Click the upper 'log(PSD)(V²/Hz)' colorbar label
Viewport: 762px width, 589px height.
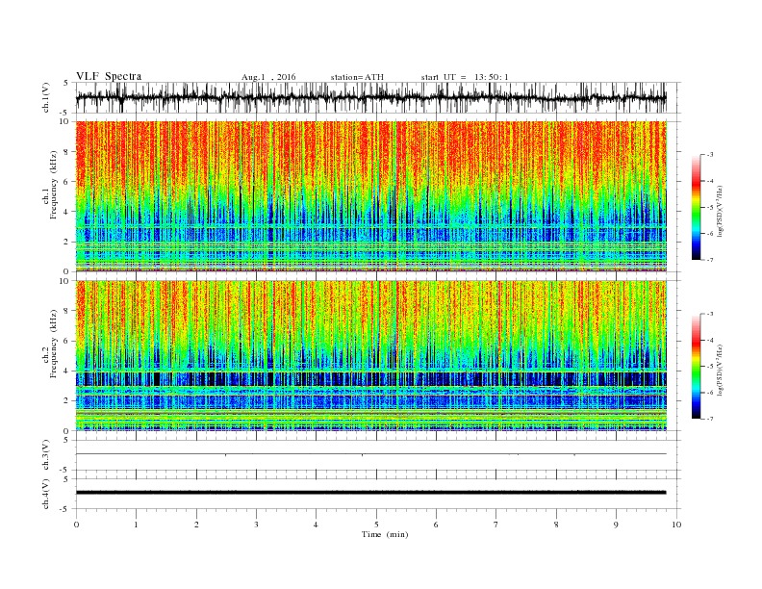coord(721,211)
